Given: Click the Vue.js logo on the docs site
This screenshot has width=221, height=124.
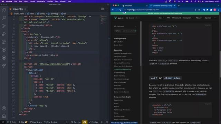Looking at the screenshot, I should pos(119,18).
